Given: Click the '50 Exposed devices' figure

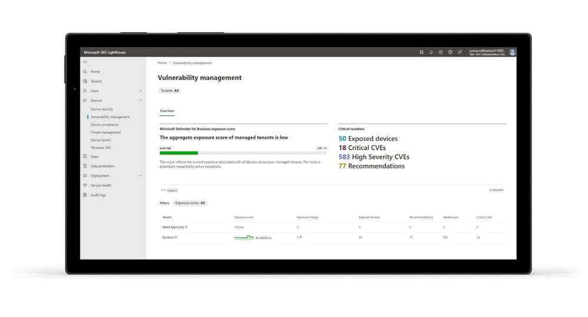Looking at the screenshot, I should tap(368, 139).
